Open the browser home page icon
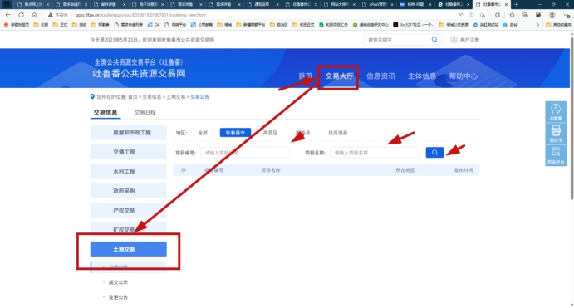 [x=34, y=15]
